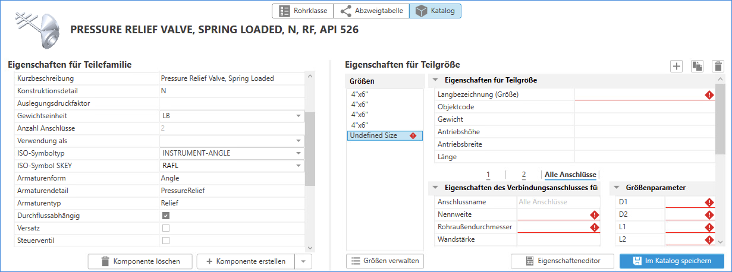Click the error icon in Rohraußendurchmesser field

(594, 227)
